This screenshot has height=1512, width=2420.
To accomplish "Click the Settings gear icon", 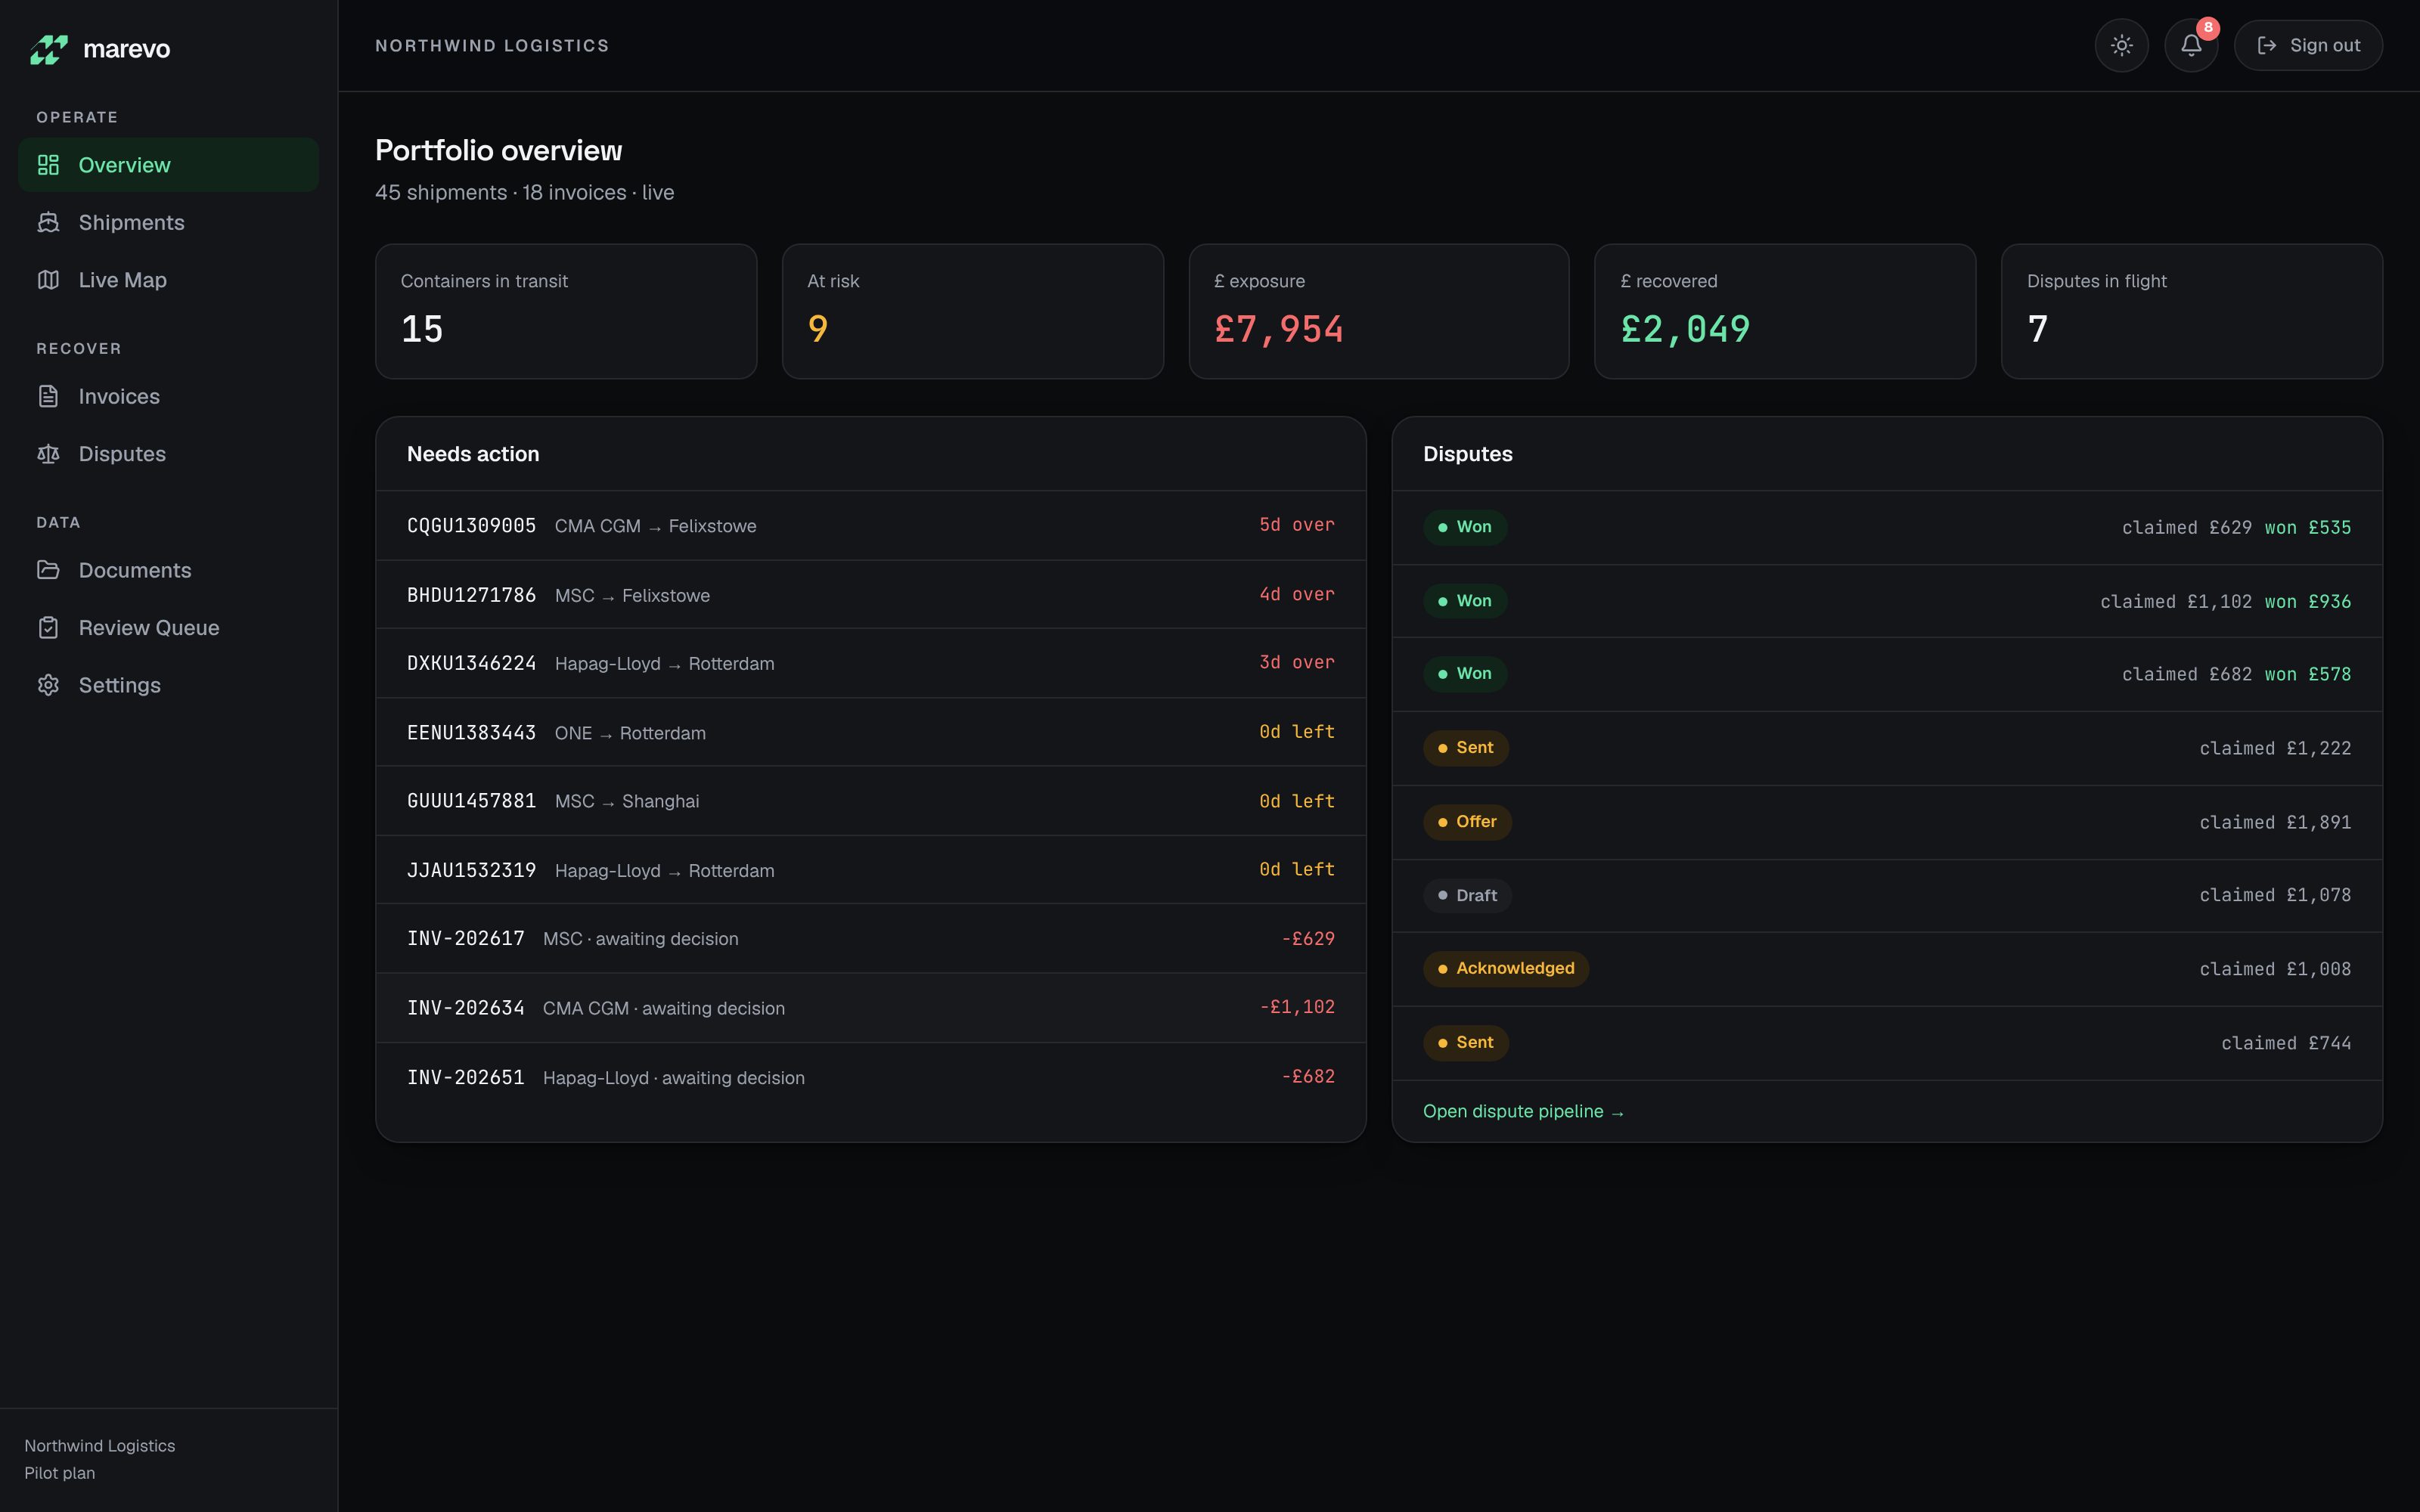I will (48, 685).
